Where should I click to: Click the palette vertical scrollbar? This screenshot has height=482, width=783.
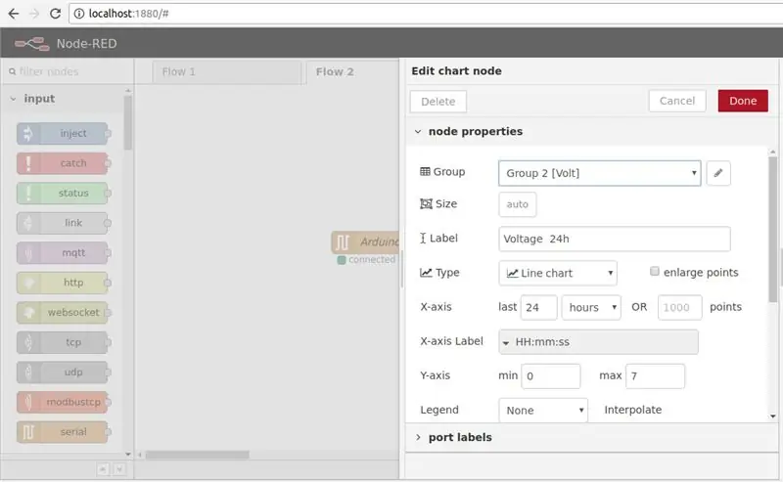pos(128,122)
